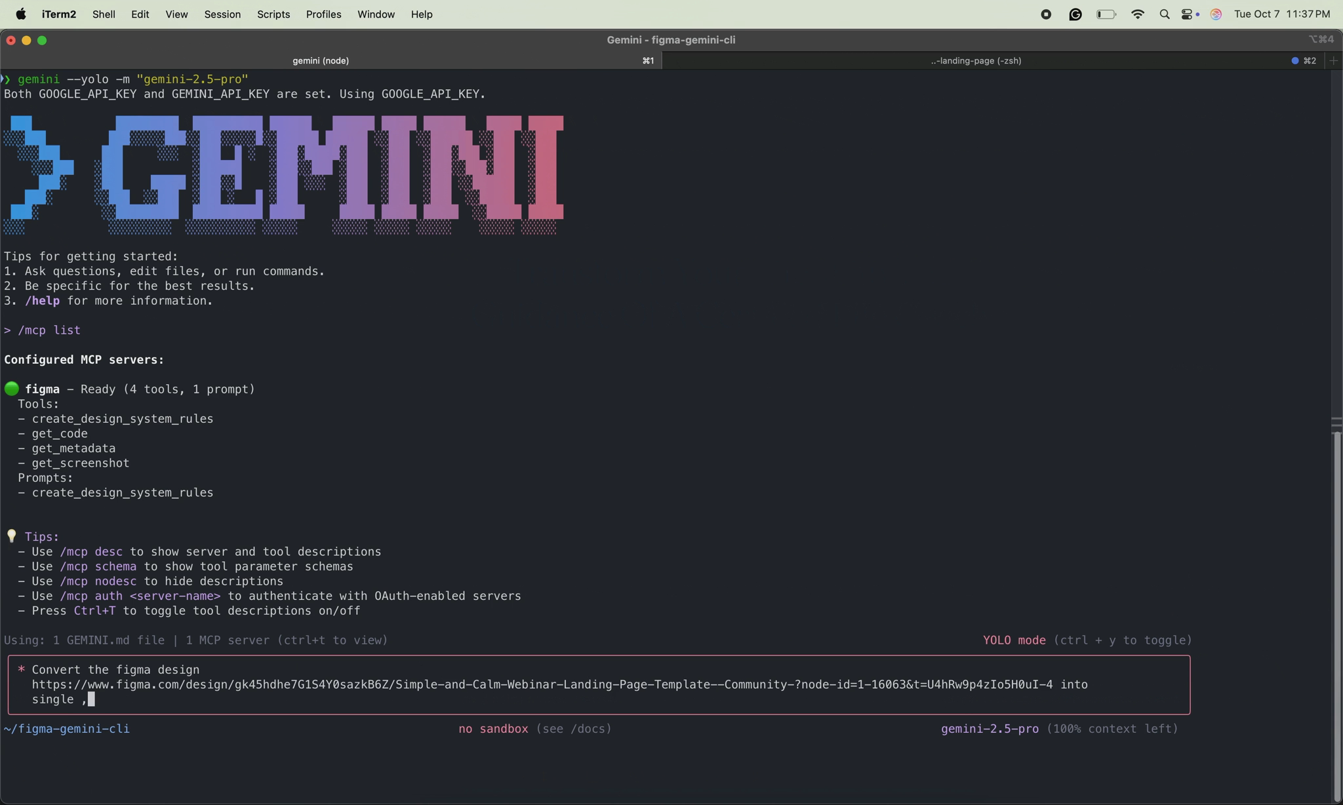Open a new terminal tab with the plus icon
The image size is (1343, 805).
1333,60
